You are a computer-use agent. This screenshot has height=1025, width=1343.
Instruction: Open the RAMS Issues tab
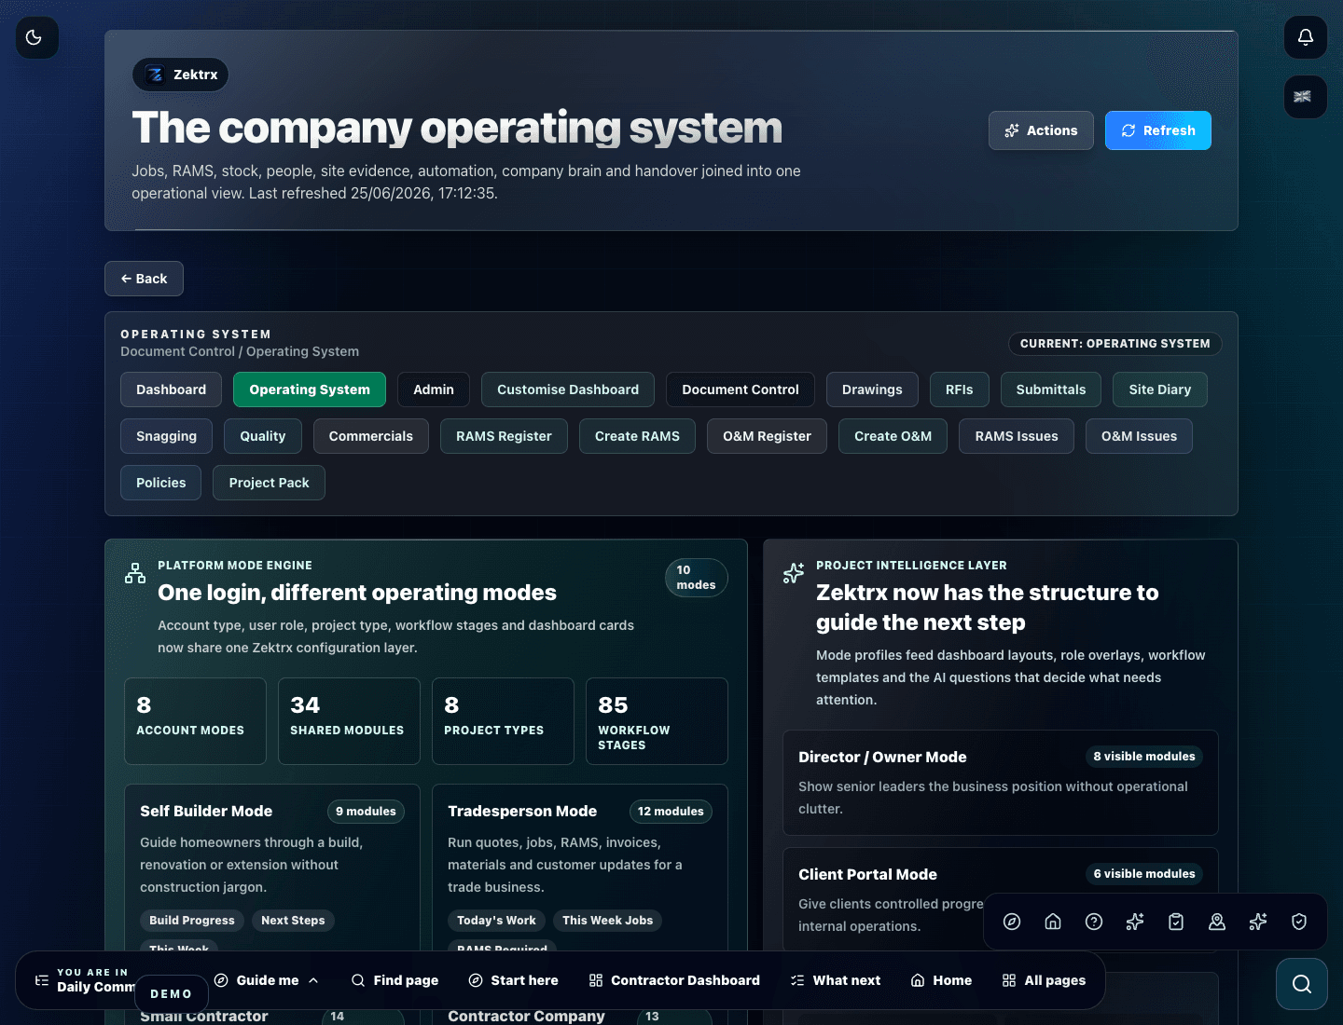(x=1017, y=436)
